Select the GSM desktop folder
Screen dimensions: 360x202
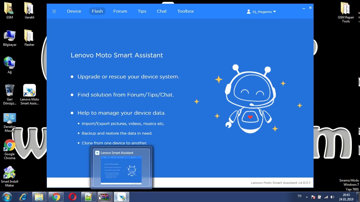click(10, 11)
